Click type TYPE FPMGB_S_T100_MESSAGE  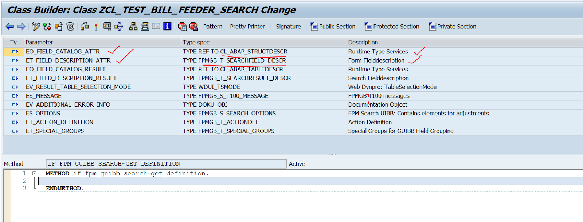pyautogui.click(x=226, y=96)
